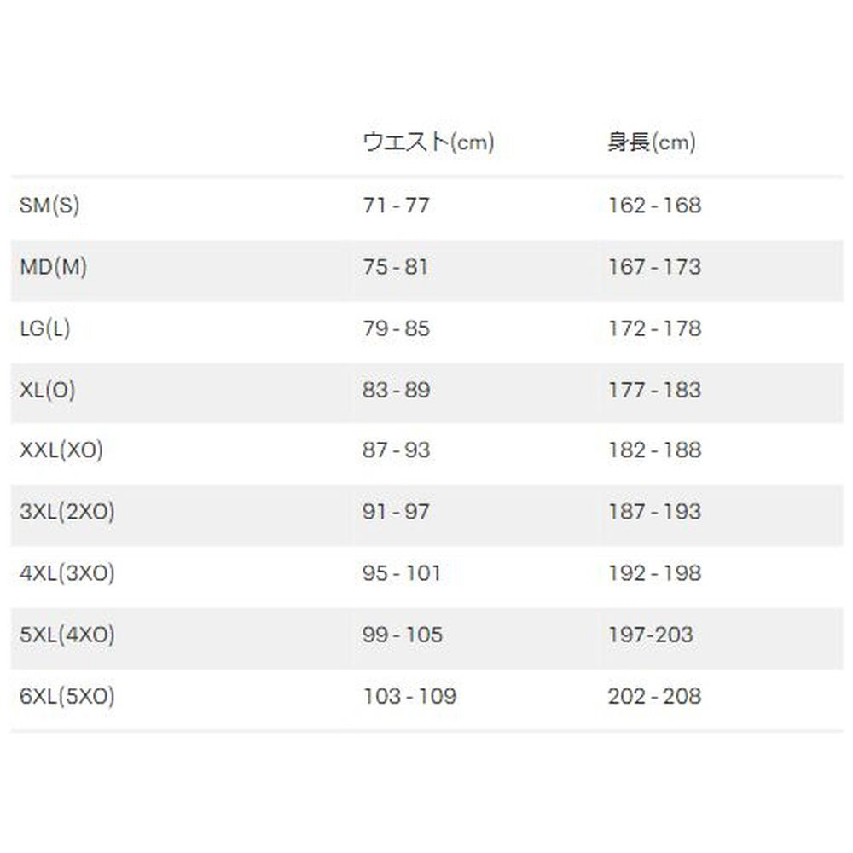Select the 197-203 height value

tap(651, 635)
